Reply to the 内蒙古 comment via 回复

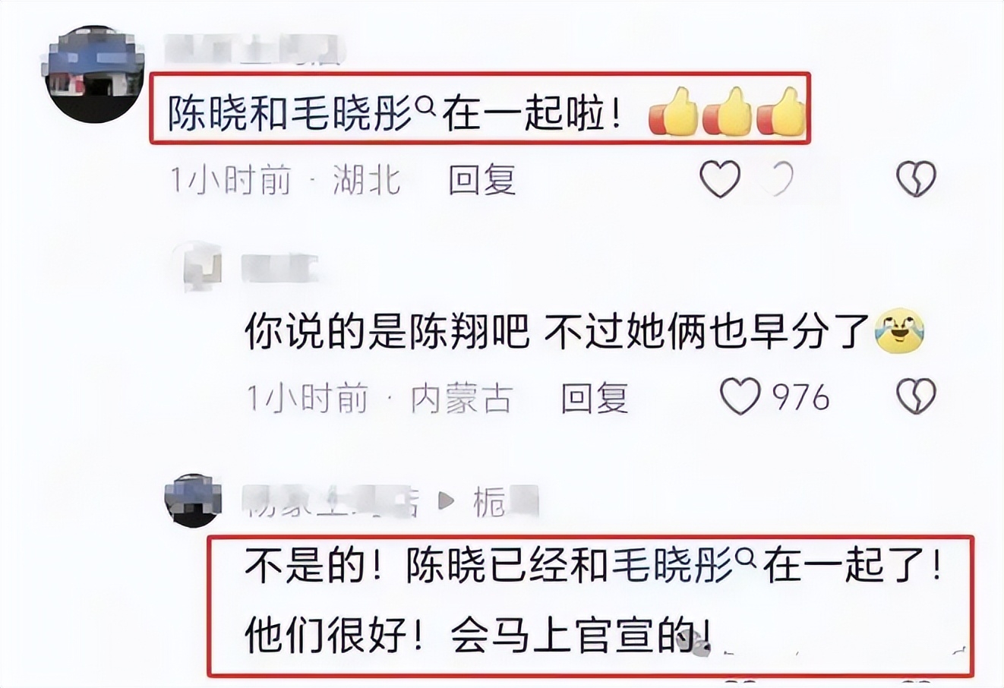595,398
